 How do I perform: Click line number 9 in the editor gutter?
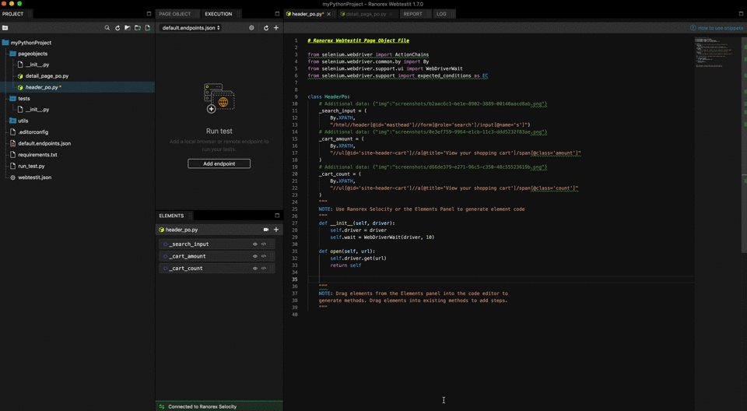[296, 97]
